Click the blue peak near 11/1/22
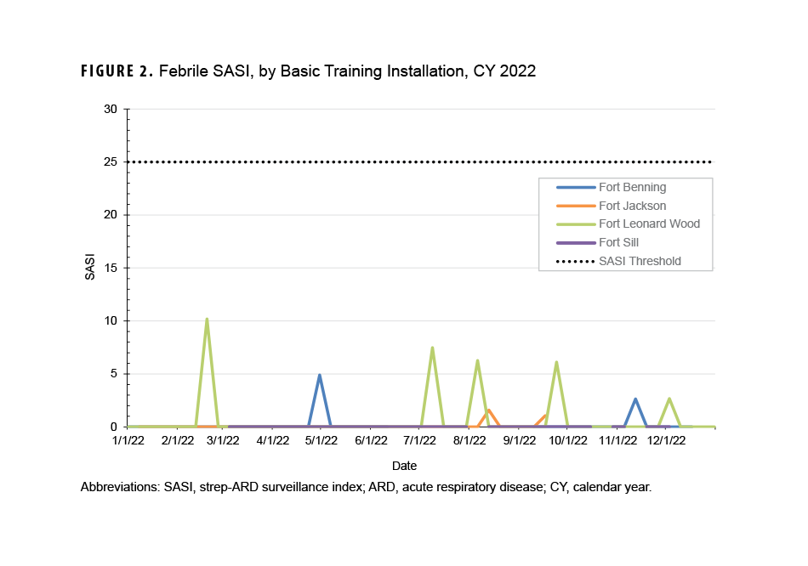 (x=634, y=398)
